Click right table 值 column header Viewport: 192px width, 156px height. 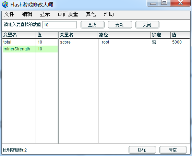180,35
